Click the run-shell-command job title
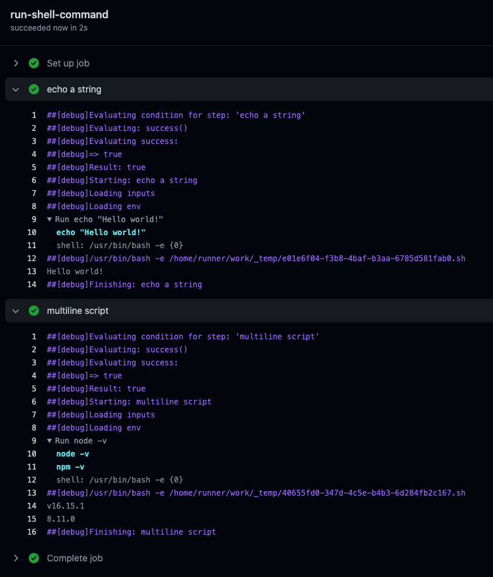Screen dimensions: 493x577 [59, 14]
